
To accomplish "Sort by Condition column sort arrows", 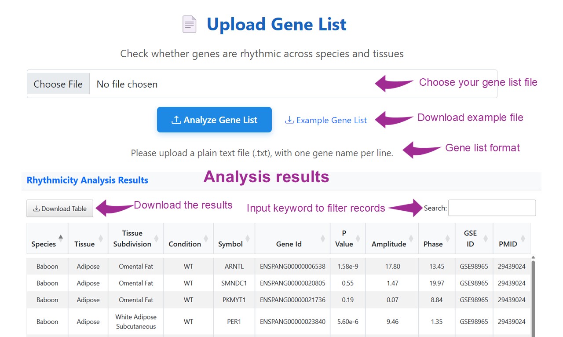I will coord(206,238).
